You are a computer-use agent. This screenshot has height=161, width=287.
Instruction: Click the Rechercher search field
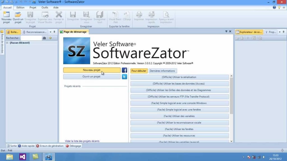(x=31, y=38)
